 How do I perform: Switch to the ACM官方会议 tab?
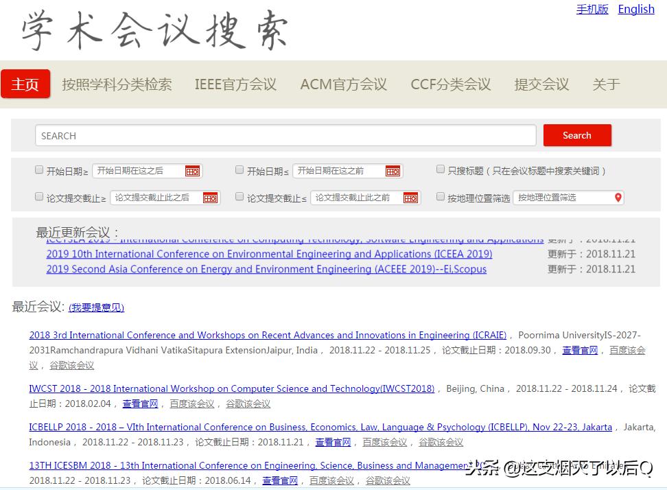(x=343, y=84)
